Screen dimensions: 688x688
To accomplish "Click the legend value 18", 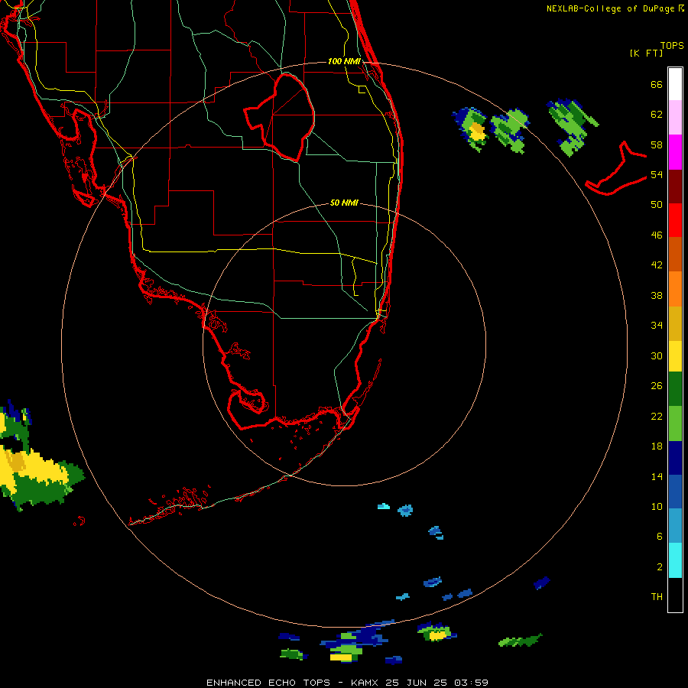I will click(x=657, y=446).
